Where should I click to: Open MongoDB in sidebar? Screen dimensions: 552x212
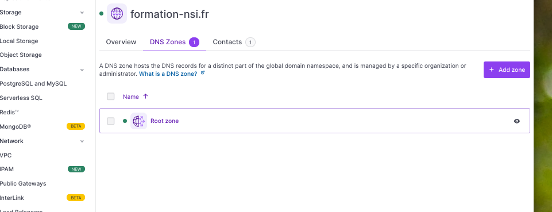[16, 127]
